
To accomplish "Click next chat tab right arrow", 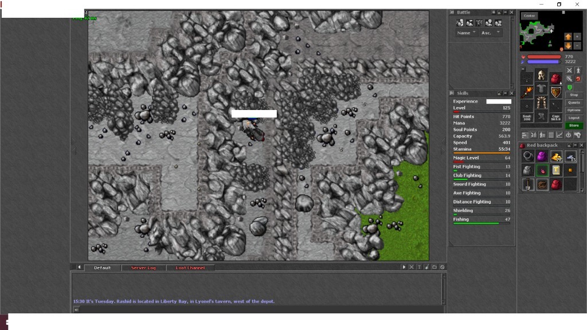I will tap(404, 267).
